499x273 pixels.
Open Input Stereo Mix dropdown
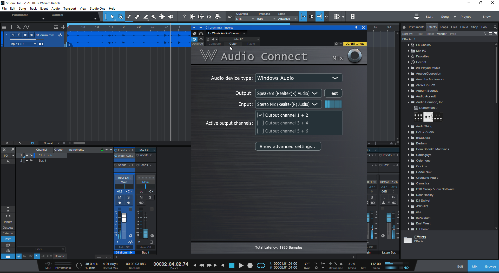tap(288, 104)
